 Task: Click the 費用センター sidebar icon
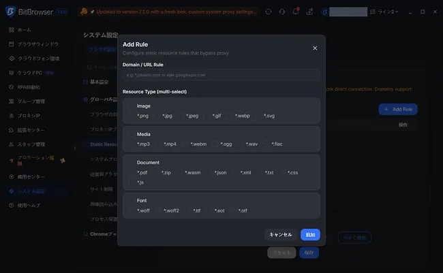pyautogui.click(x=12, y=177)
